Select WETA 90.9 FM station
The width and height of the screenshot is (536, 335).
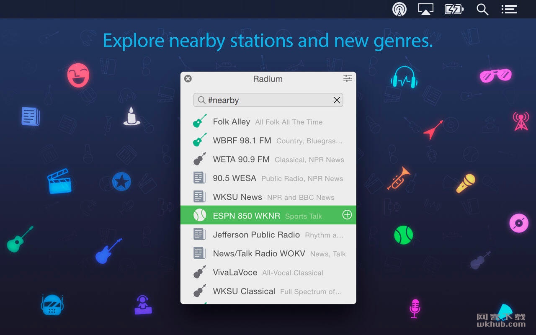pos(268,160)
